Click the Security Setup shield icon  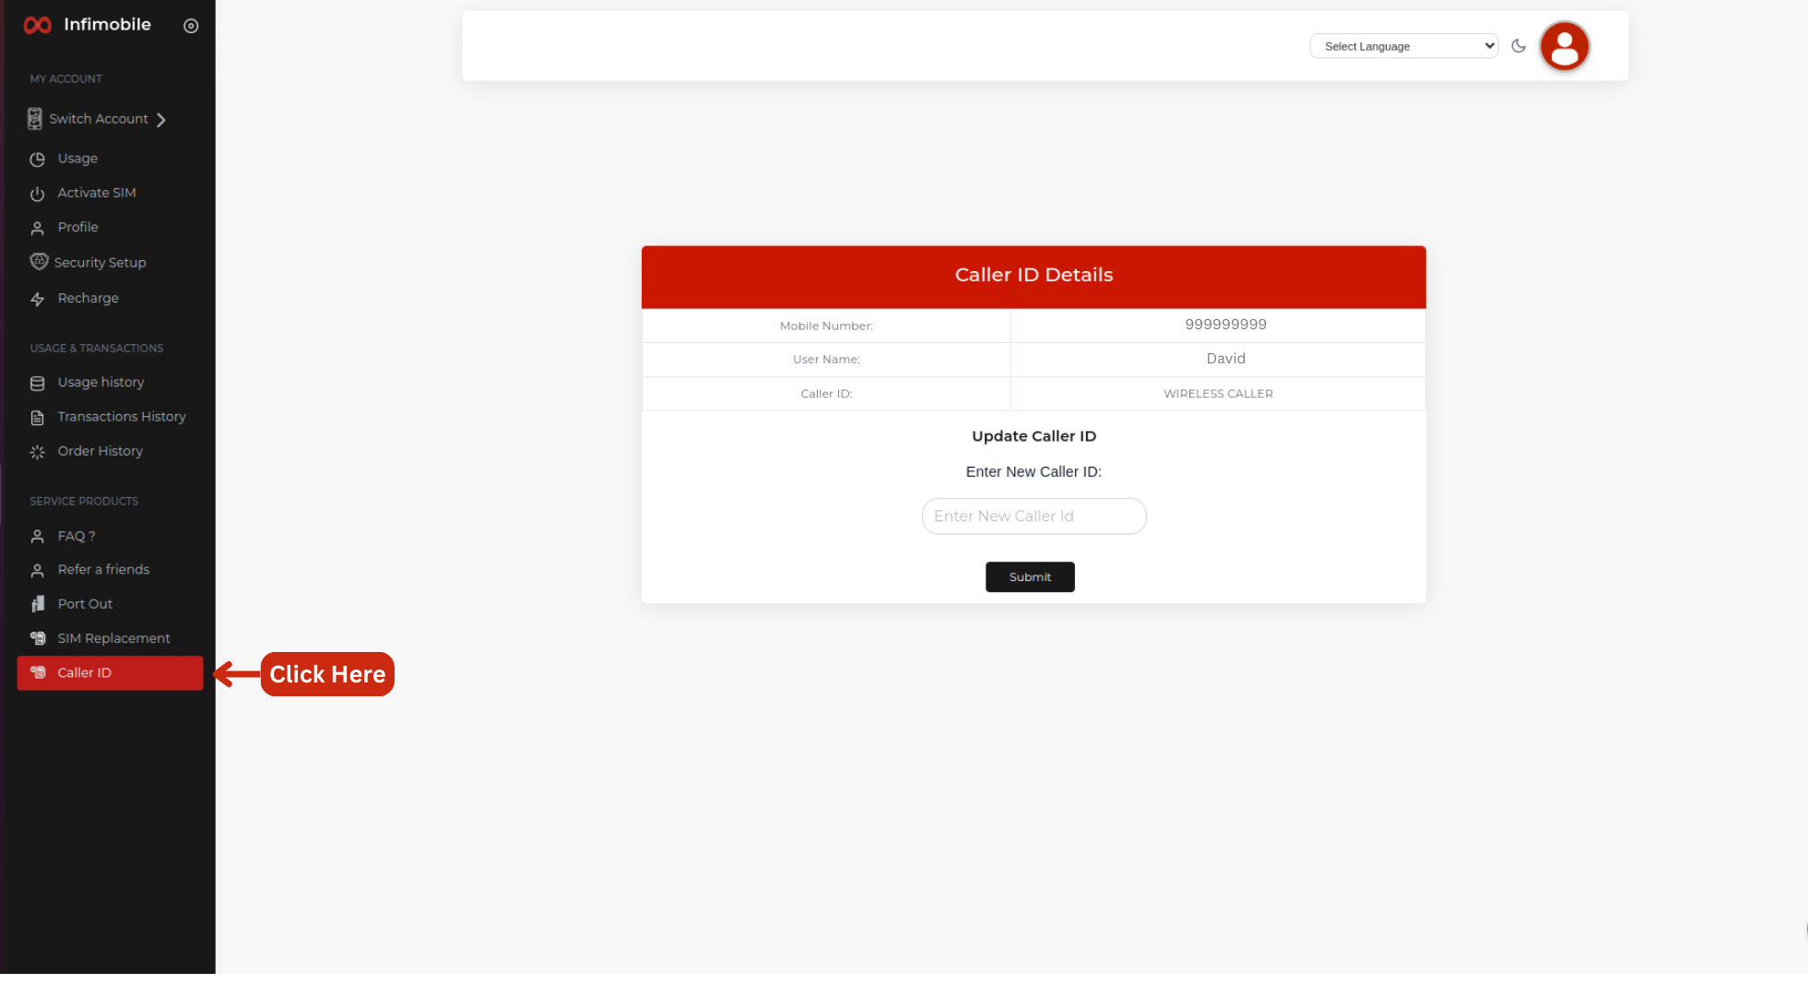39,262
